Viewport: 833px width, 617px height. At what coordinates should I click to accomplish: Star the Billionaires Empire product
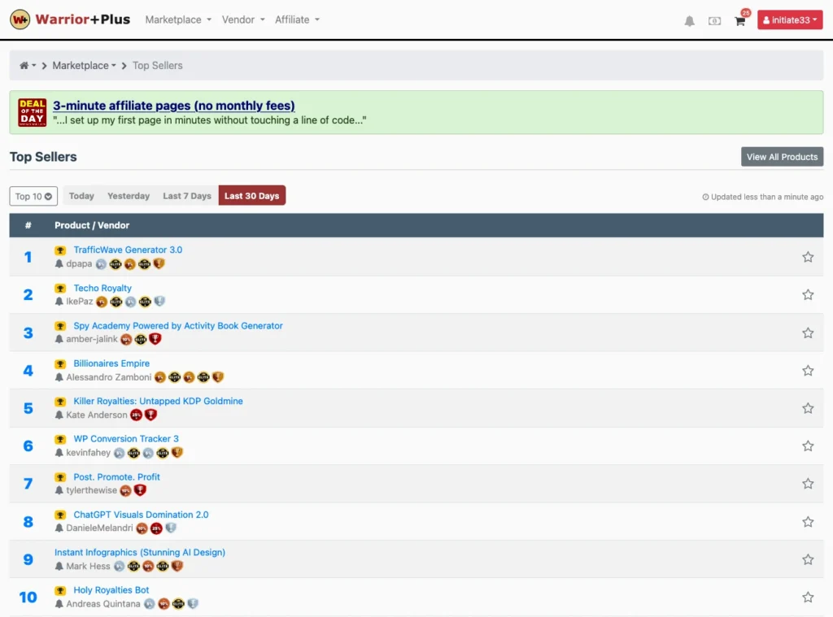pos(808,371)
